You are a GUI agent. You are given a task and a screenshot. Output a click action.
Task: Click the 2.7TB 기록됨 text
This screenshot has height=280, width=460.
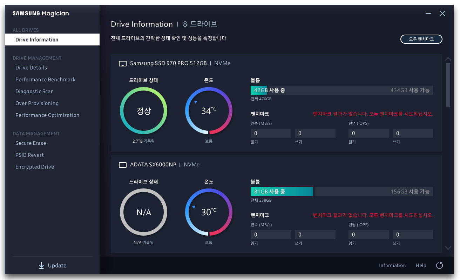tap(144, 141)
